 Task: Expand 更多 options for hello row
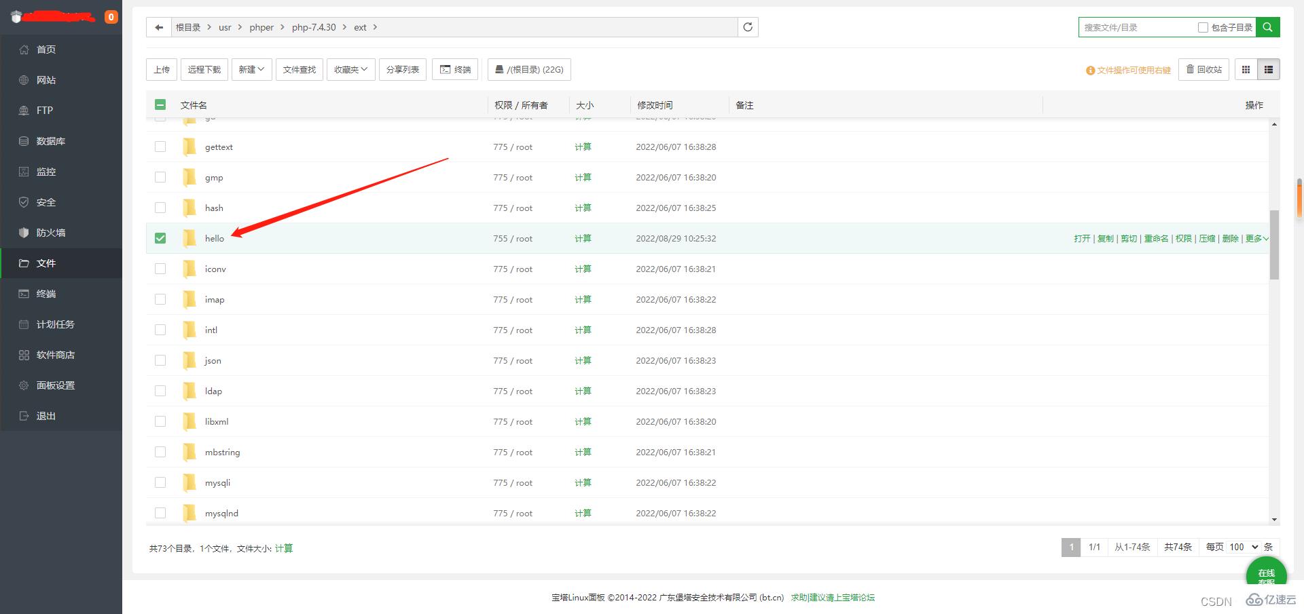point(1256,238)
